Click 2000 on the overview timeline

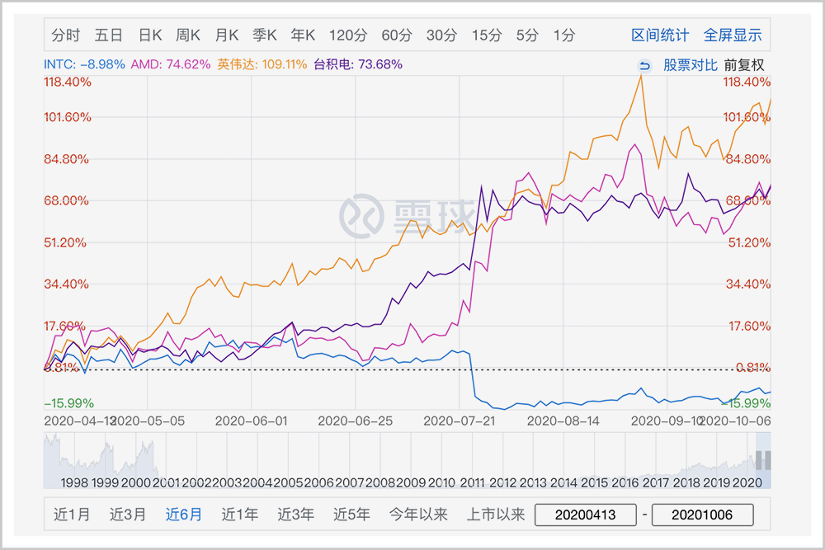tap(136, 482)
